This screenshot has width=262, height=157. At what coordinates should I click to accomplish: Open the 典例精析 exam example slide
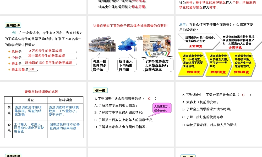[43, 48]
